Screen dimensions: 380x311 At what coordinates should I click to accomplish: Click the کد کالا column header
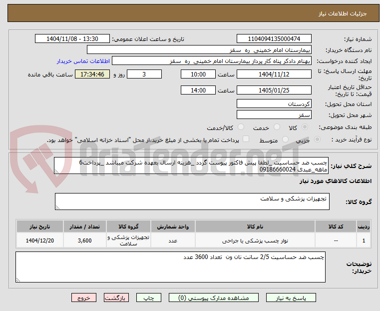(x=336, y=226)
